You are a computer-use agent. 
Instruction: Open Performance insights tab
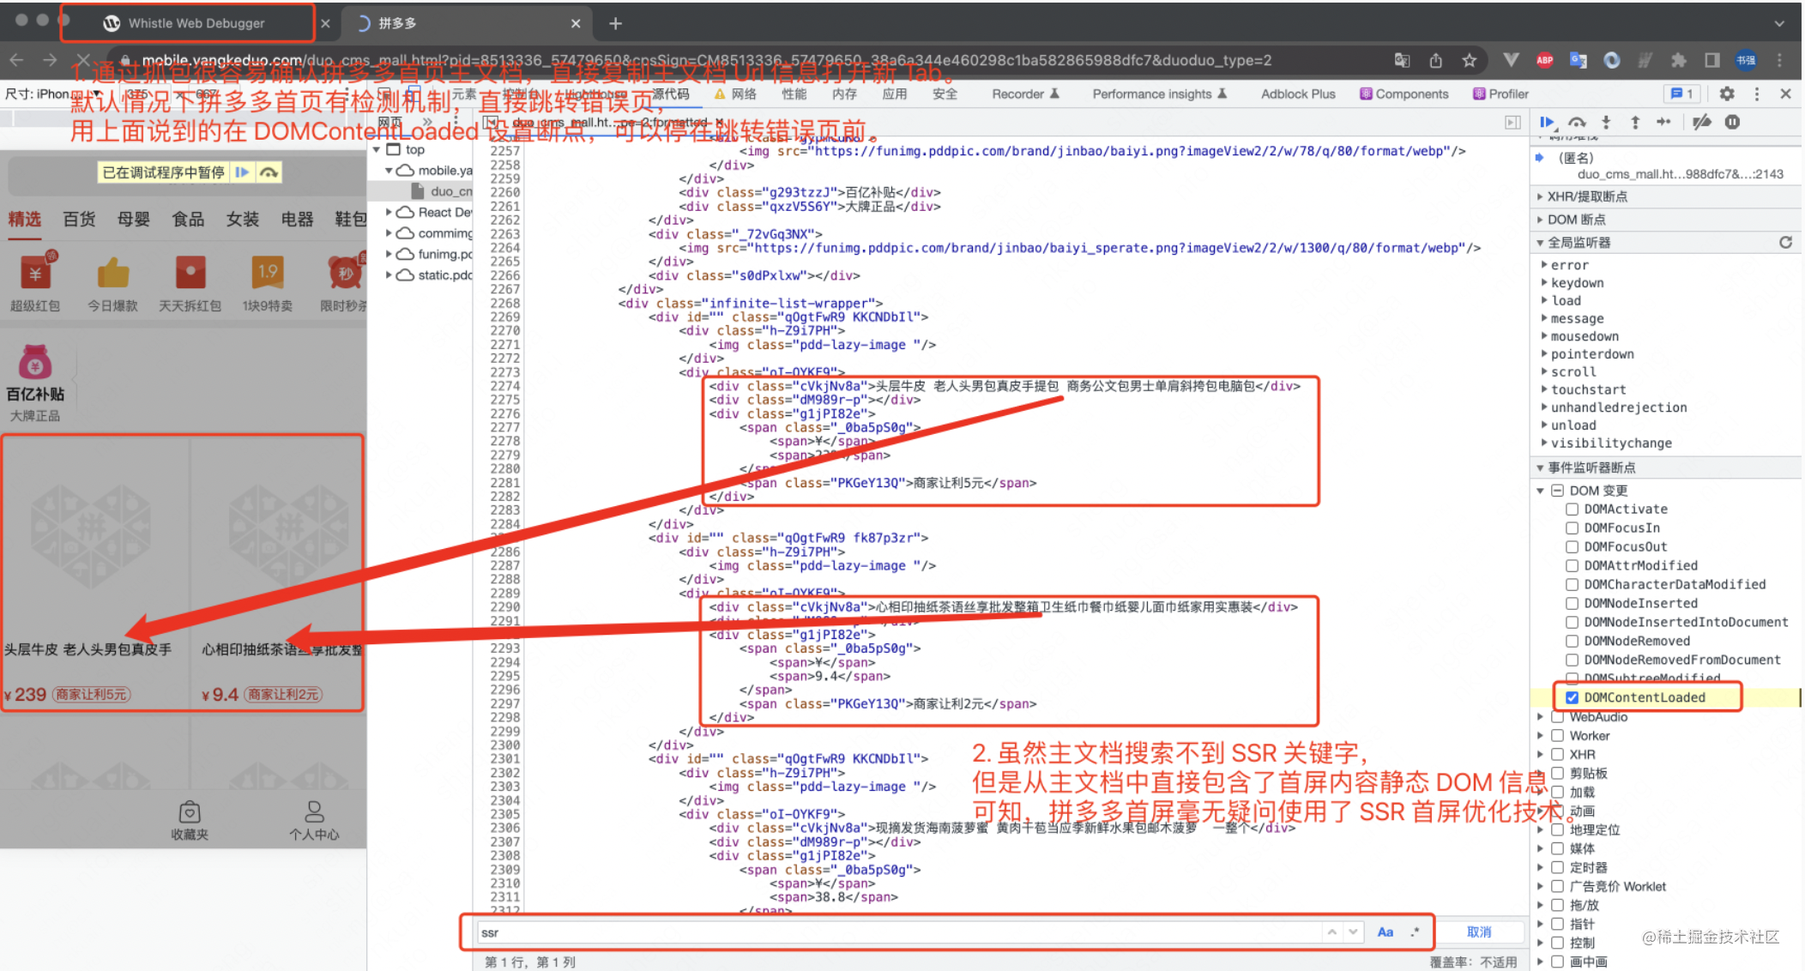(1160, 93)
